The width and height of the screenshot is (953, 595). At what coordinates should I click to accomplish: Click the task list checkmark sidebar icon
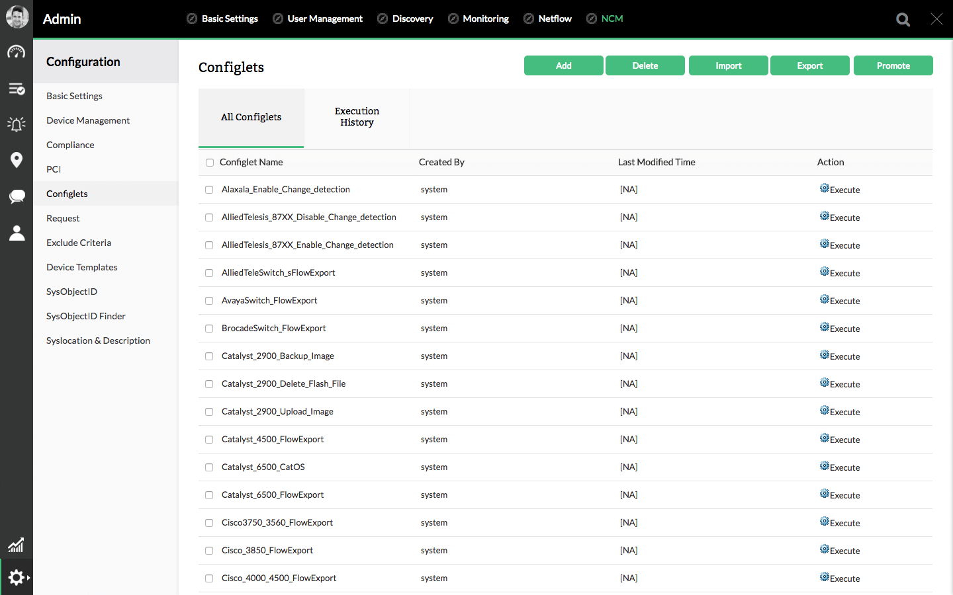coord(17,89)
